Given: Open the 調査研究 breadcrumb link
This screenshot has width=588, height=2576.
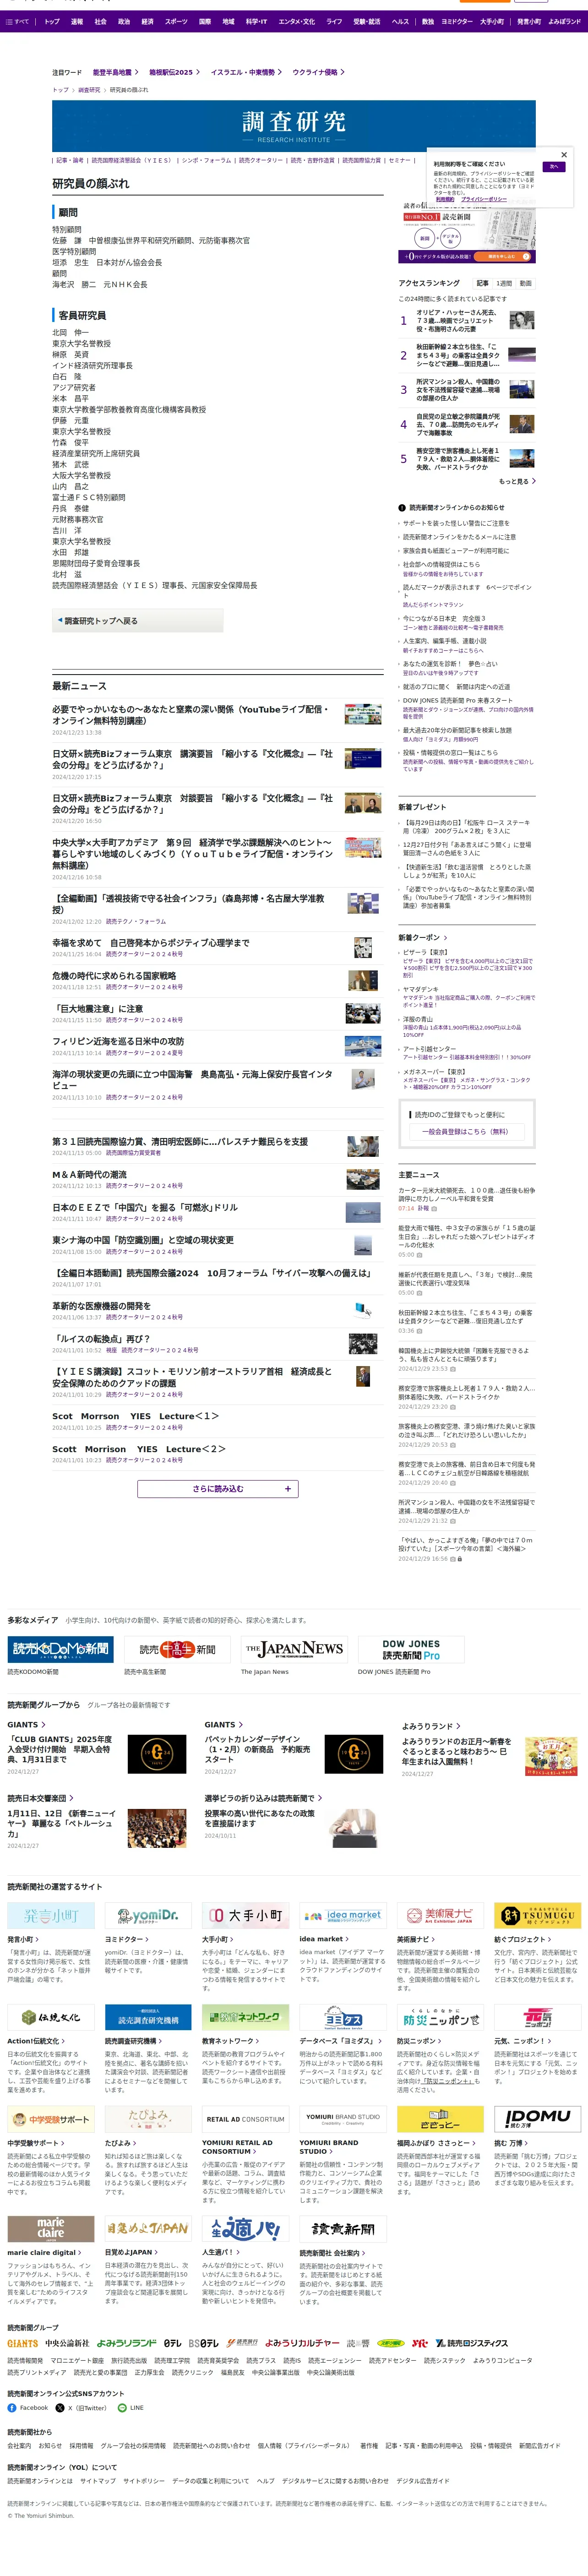Looking at the screenshot, I should (89, 90).
